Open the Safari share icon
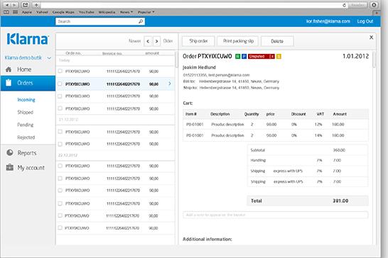Viewport: 388px width, 258px height. coord(26,5)
